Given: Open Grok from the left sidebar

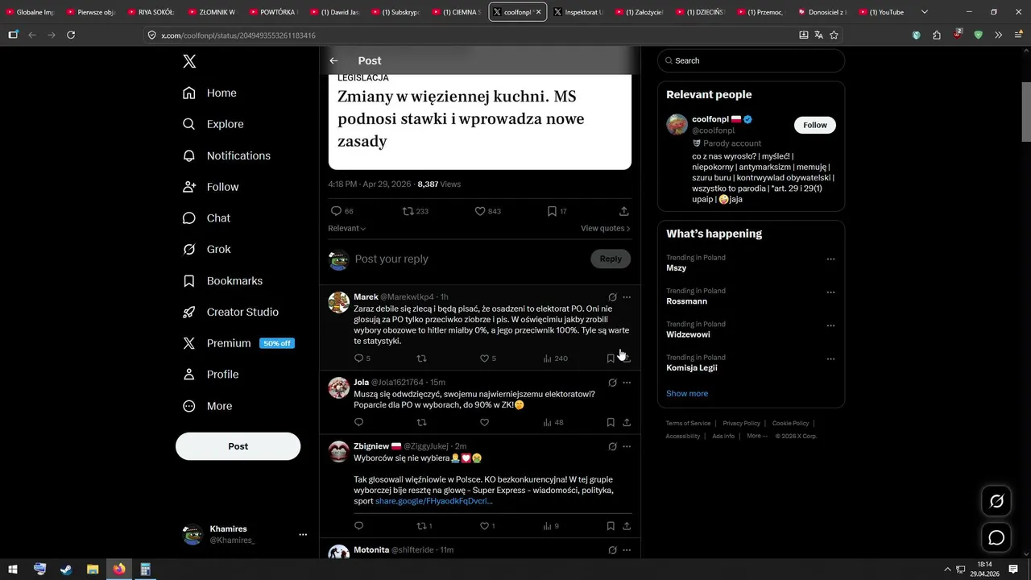Looking at the screenshot, I should [207, 249].
